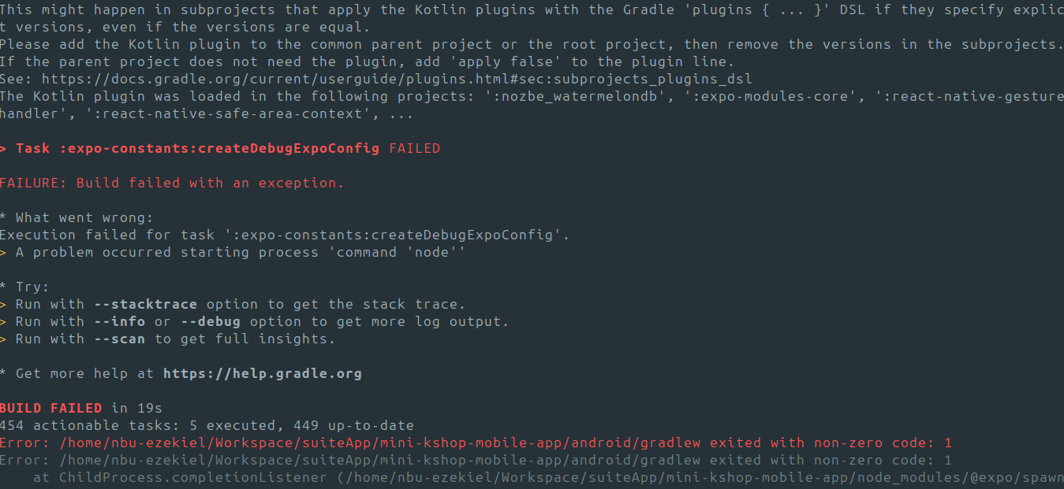Click the '454 actionable tasks' summary line
The width and height of the screenshot is (1064, 489).
tap(207, 425)
